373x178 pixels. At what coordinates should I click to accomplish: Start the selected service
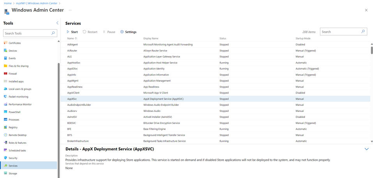pyautogui.click(x=72, y=32)
